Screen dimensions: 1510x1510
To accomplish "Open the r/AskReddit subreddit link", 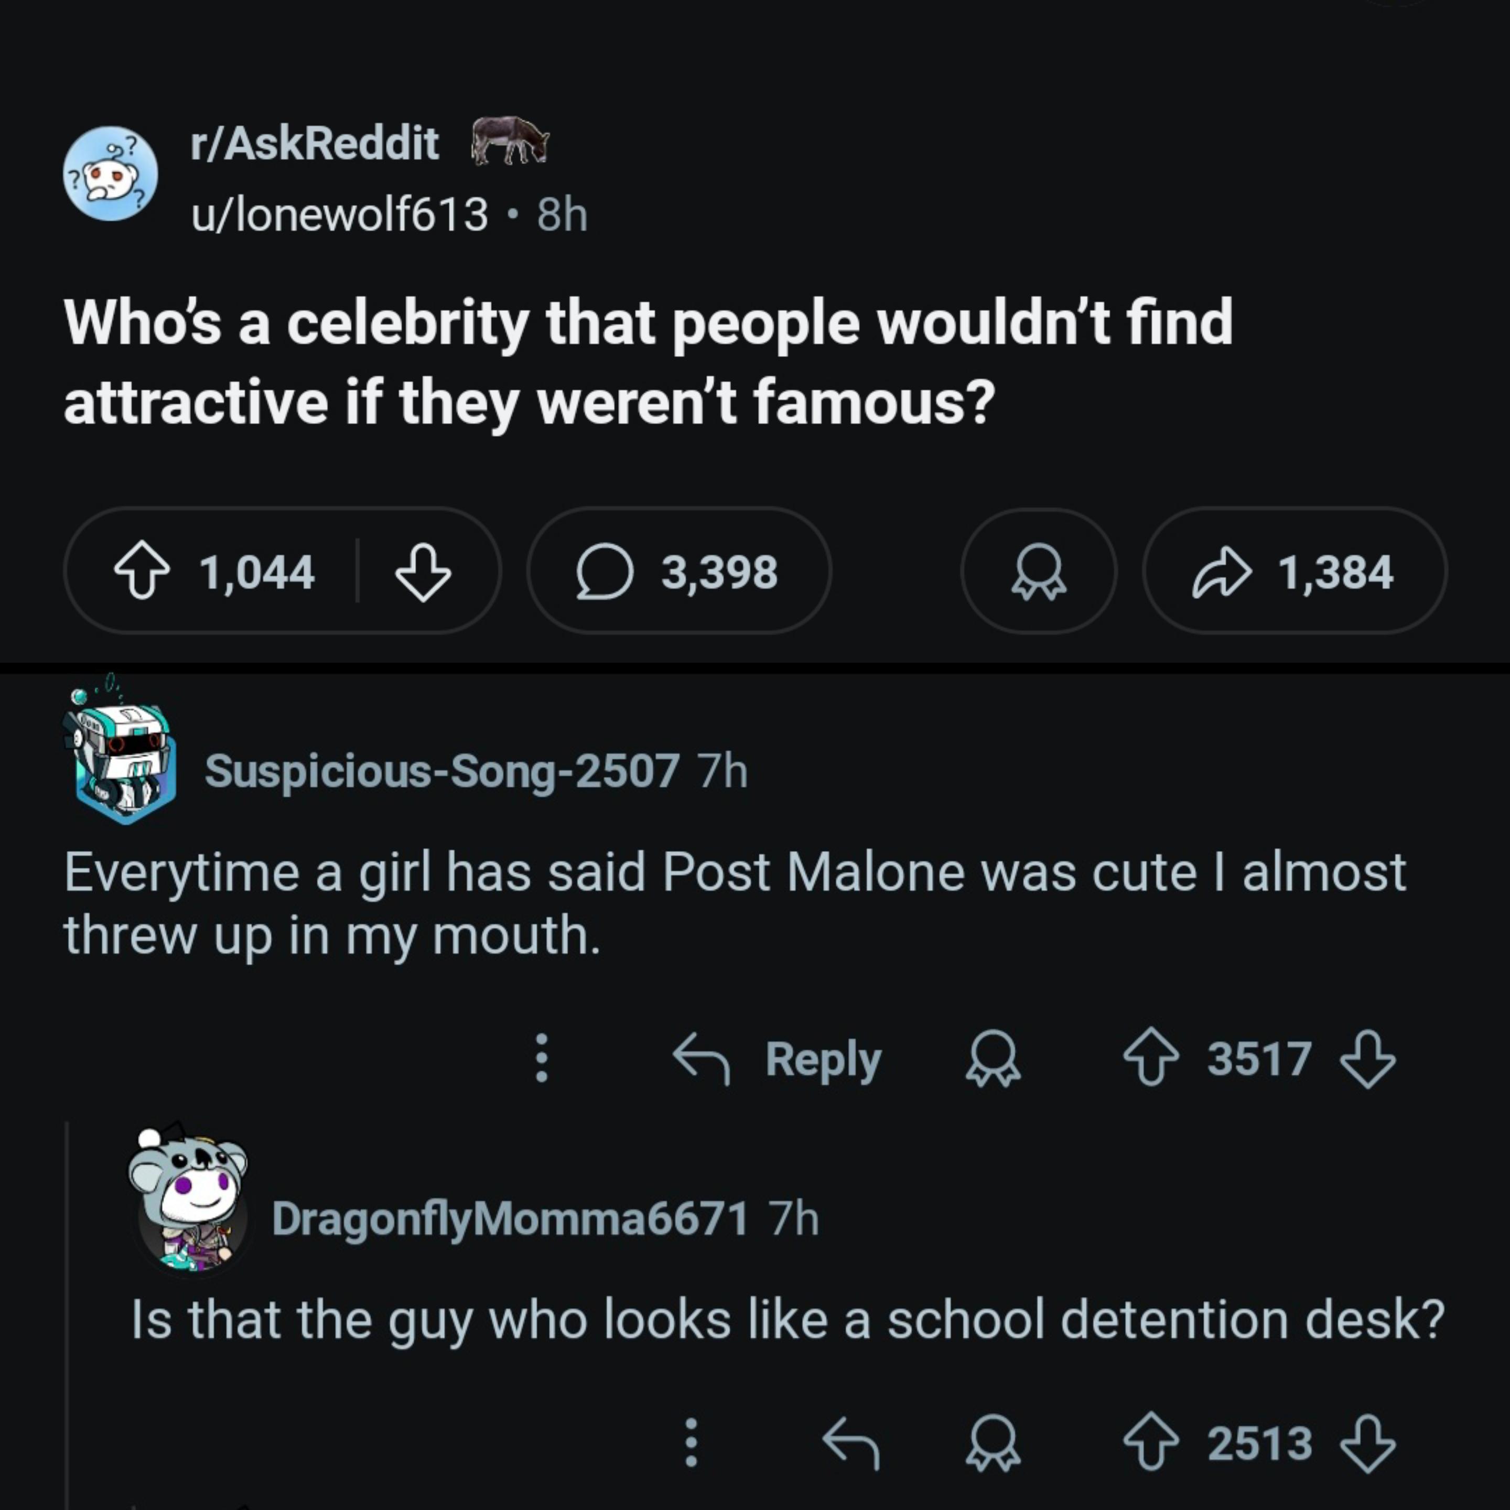I will [x=314, y=143].
